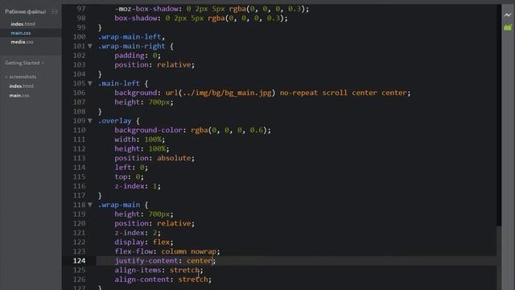Click the split view icon beside Рабочие файлы

tap(55, 11)
